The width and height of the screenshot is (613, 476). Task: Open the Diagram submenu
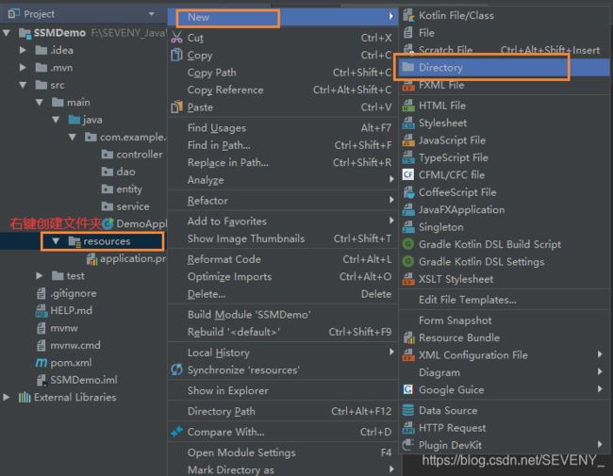(505, 372)
